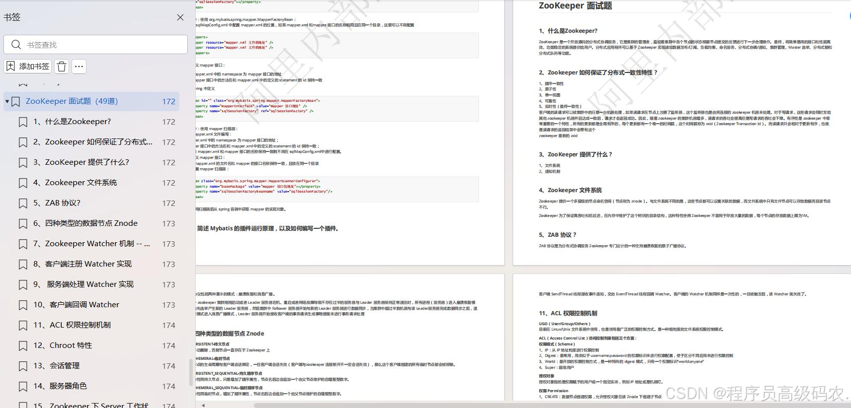Screen dimensions: 851x408
Task: Click page number 172 beside 1、什么是Zookeeper?
Action: coord(168,122)
